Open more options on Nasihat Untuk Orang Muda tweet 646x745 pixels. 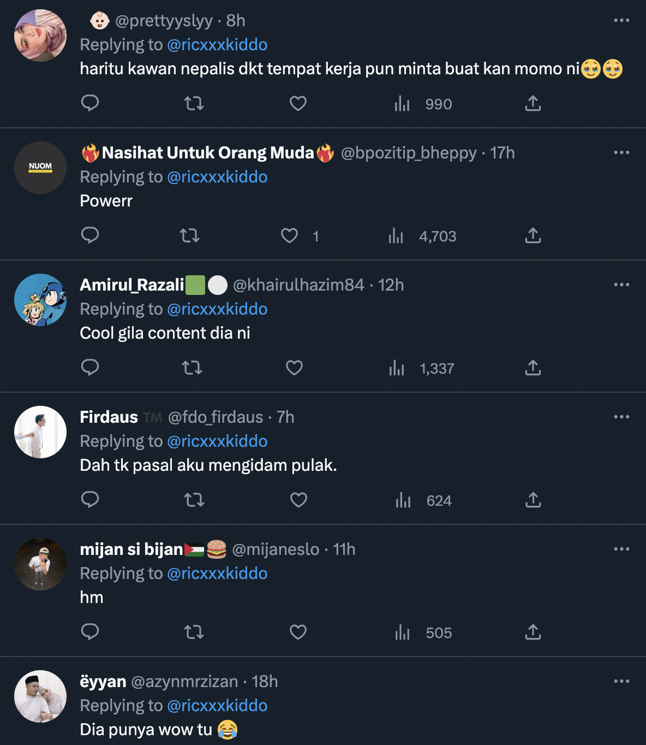tap(621, 152)
